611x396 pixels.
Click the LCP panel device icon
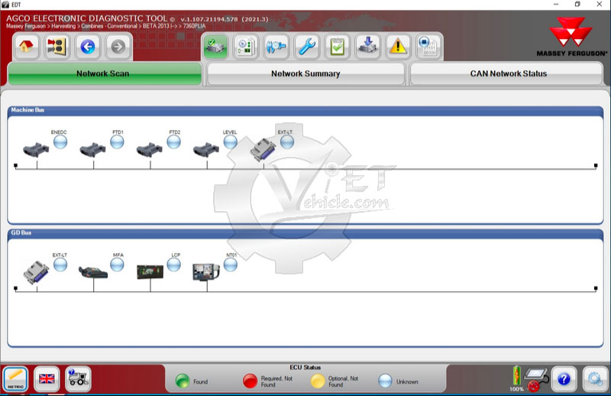(x=150, y=271)
